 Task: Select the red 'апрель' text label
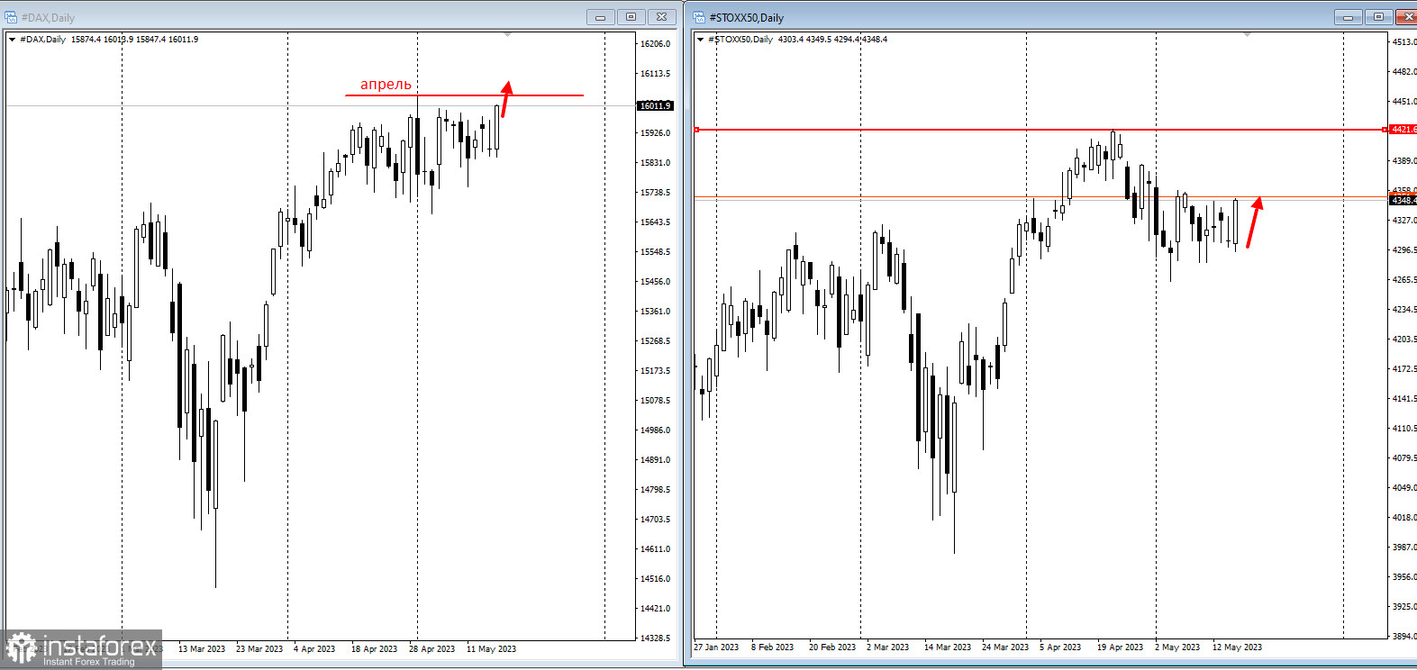point(386,84)
